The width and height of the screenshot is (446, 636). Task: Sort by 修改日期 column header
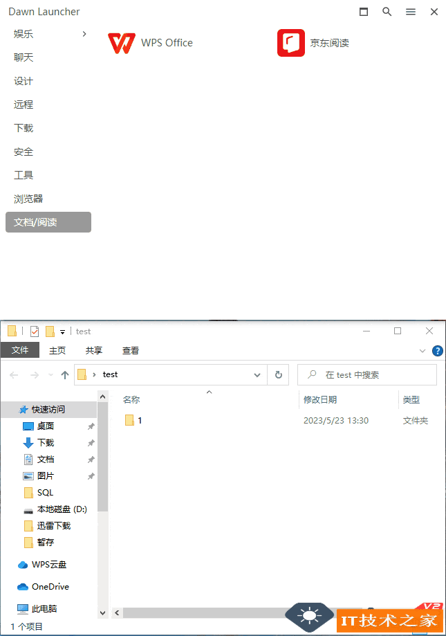point(320,399)
